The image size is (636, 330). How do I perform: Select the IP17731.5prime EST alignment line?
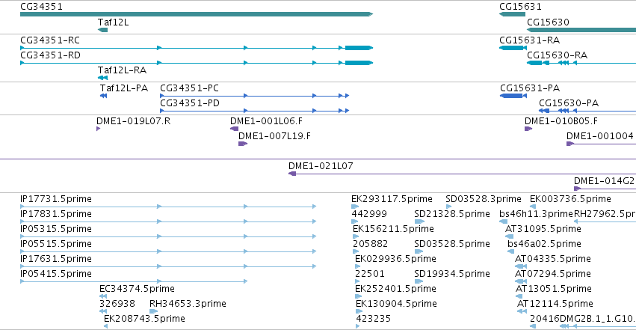tap(168, 207)
